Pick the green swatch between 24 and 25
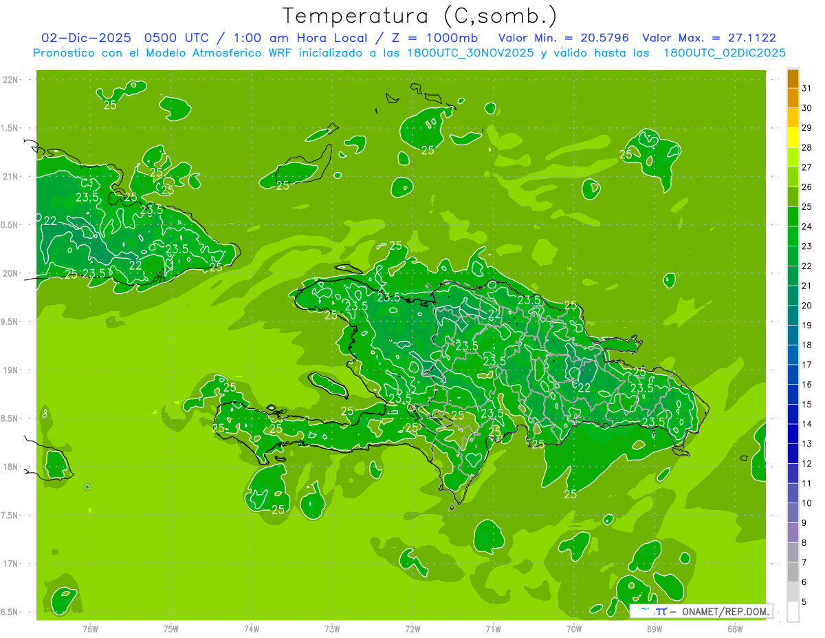 pos(793,217)
